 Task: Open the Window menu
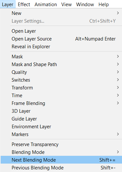pyautogui.click(x=85, y=5)
